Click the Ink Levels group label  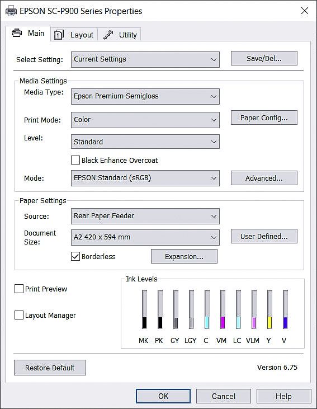tap(141, 279)
